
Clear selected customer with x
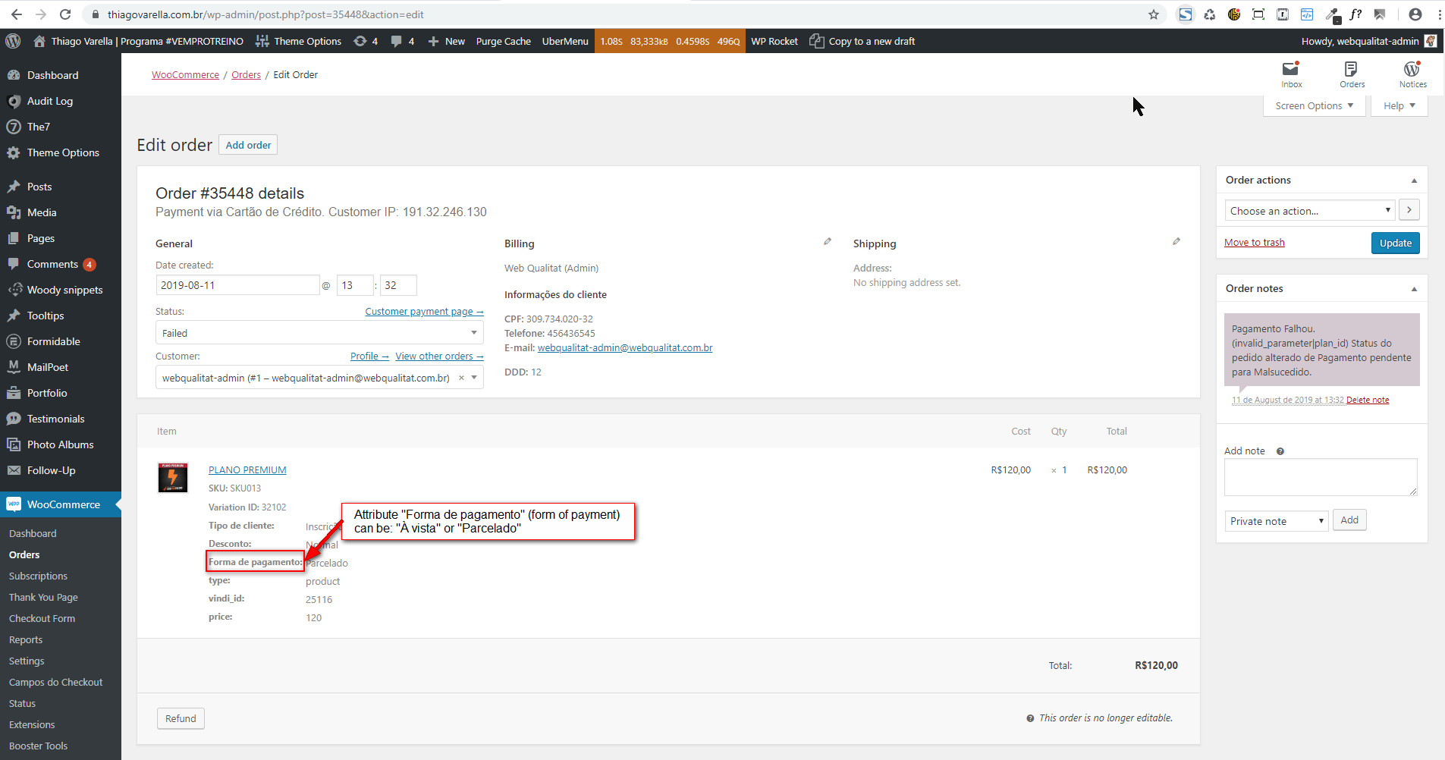pos(461,378)
